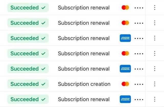The width and height of the screenshot is (164, 107).
Task: Open the three-dot menu in the top row
Action: point(155,8)
